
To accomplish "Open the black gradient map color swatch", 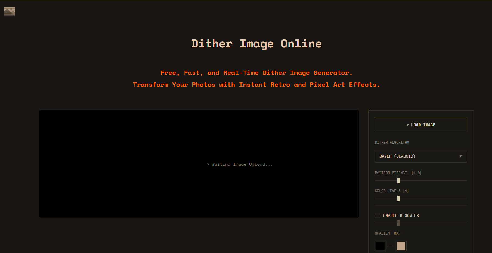I will click(x=380, y=246).
